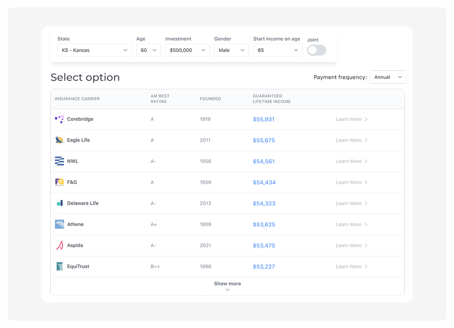Select the EquiTrust carrier name

(78, 266)
